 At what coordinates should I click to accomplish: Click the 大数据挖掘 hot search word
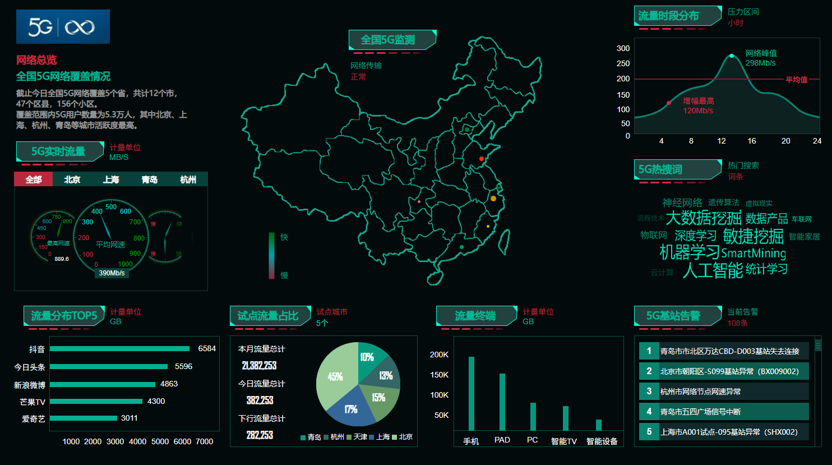(703, 218)
